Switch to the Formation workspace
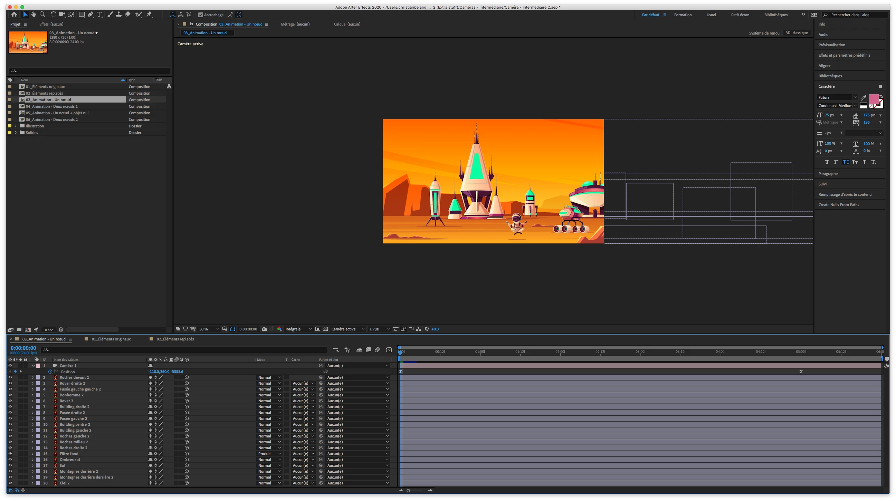 point(683,15)
